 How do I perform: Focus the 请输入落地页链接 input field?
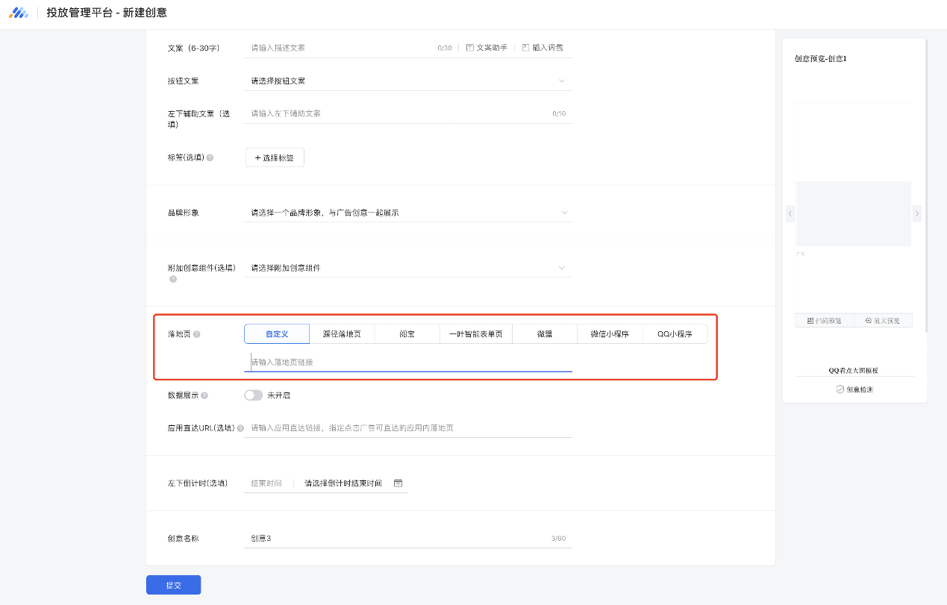tap(407, 362)
